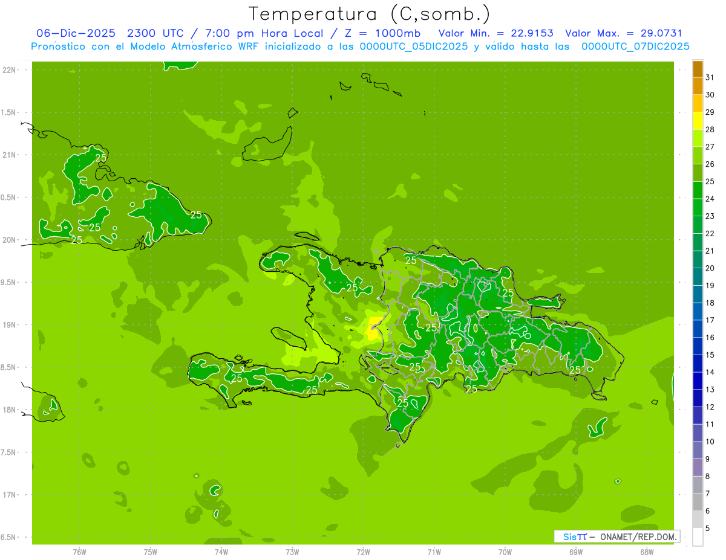Click the orange legend swatch between 30 and 31
This screenshot has height=560, width=726.
(x=698, y=86)
